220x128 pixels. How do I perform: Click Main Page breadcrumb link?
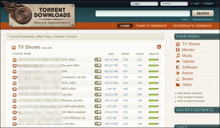click(44, 37)
